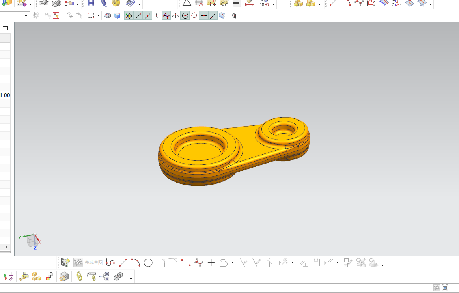The image size is (459, 293).
Task: Click the triangle shape icon
Action: 187,3
